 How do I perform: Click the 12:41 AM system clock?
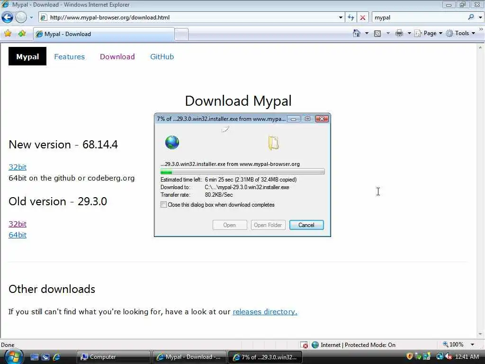point(467,357)
